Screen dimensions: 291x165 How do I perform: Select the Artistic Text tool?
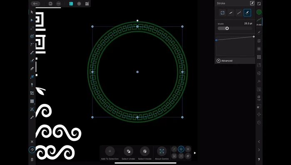click(x=32, y=109)
